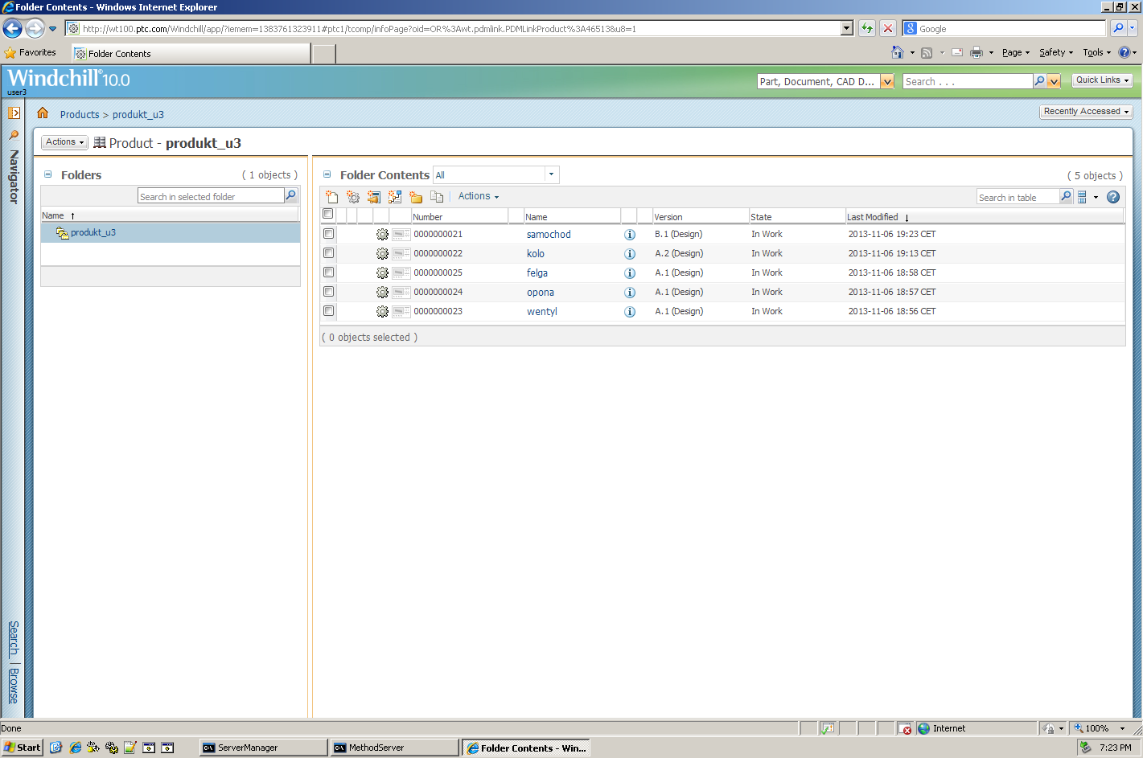Tick the select-all checkbox in the table header
Viewport: 1143px width, 758px height.
coord(328,214)
